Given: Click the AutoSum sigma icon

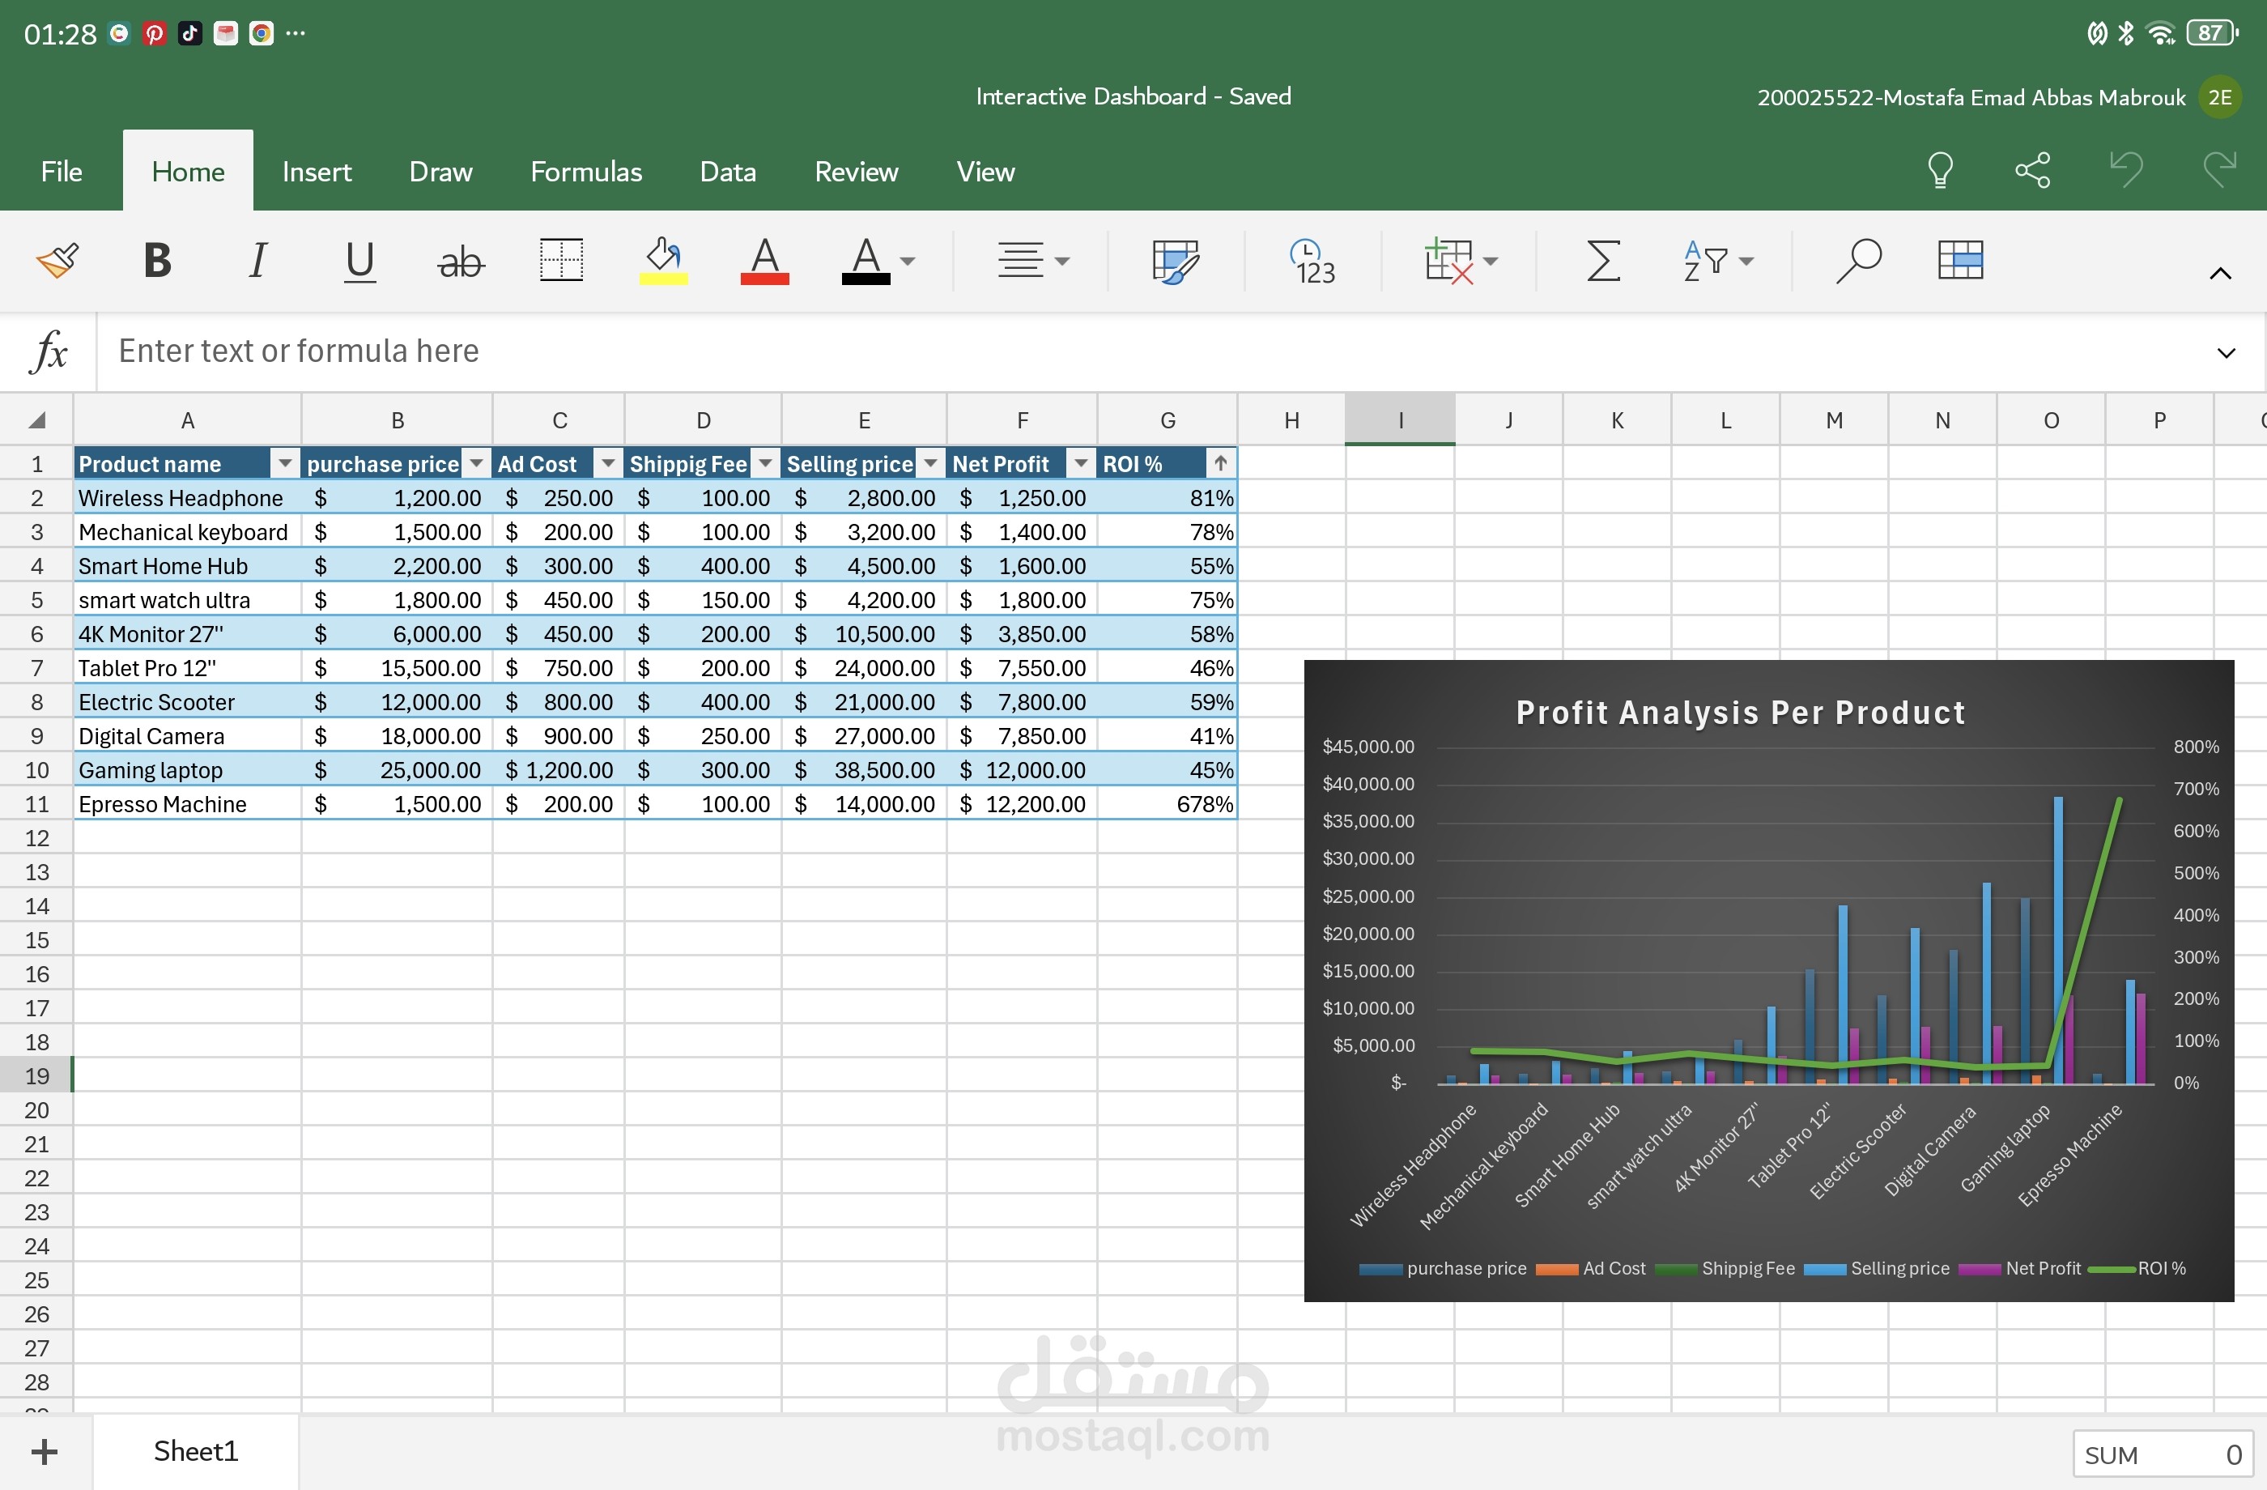Looking at the screenshot, I should point(1603,260).
